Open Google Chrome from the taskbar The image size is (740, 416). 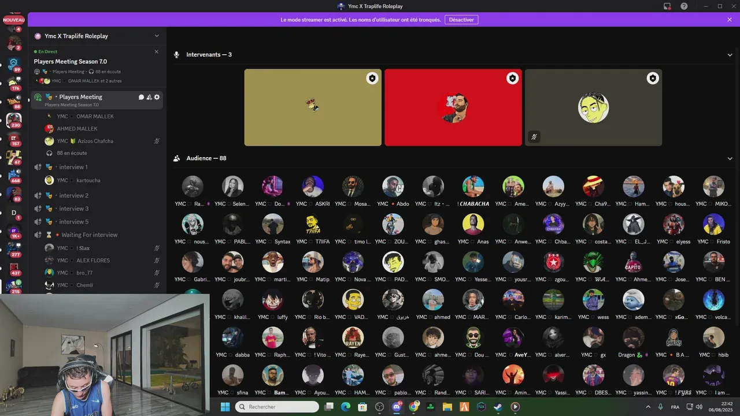pyautogui.click(x=414, y=407)
